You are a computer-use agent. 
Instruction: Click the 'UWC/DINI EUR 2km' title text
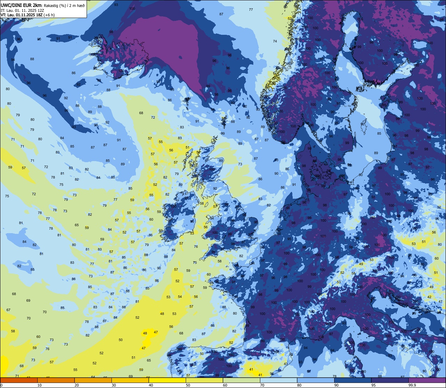click(x=21, y=5)
